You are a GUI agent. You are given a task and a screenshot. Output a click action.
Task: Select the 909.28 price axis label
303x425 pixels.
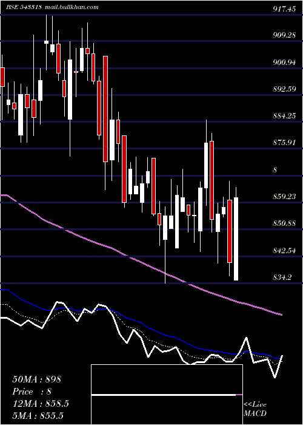pyautogui.click(x=284, y=35)
